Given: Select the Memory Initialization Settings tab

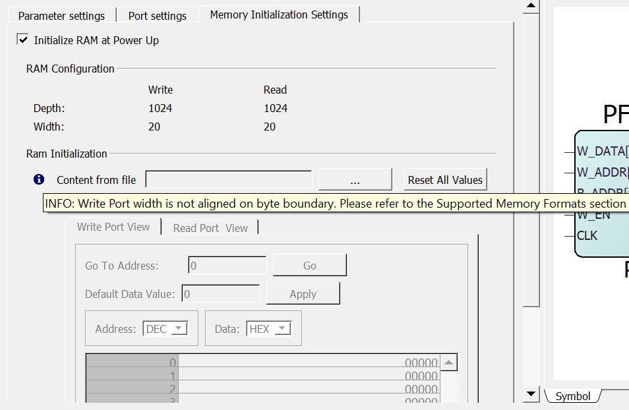Looking at the screenshot, I should (x=279, y=15).
